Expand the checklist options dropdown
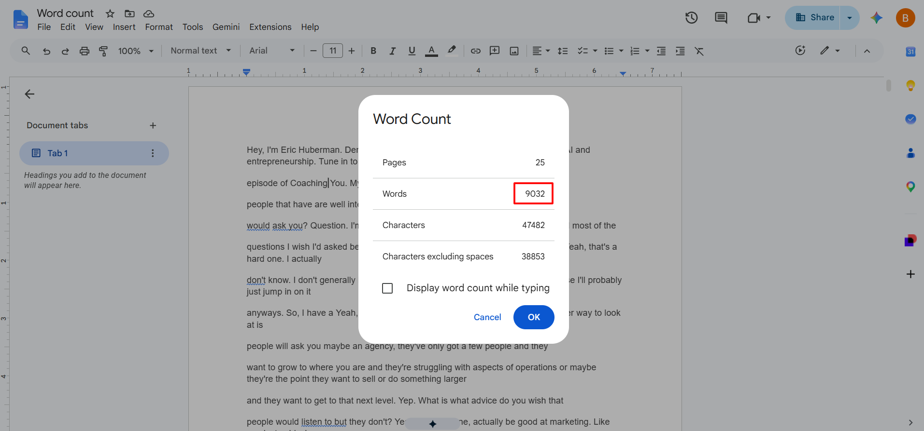924x431 pixels. [x=595, y=51]
